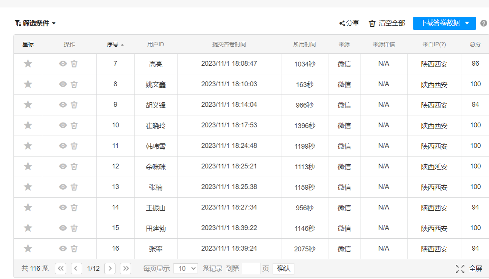This screenshot has width=489, height=279.
Task: Expand the 下载答卷数据 download menu
Action: coord(467,23)
